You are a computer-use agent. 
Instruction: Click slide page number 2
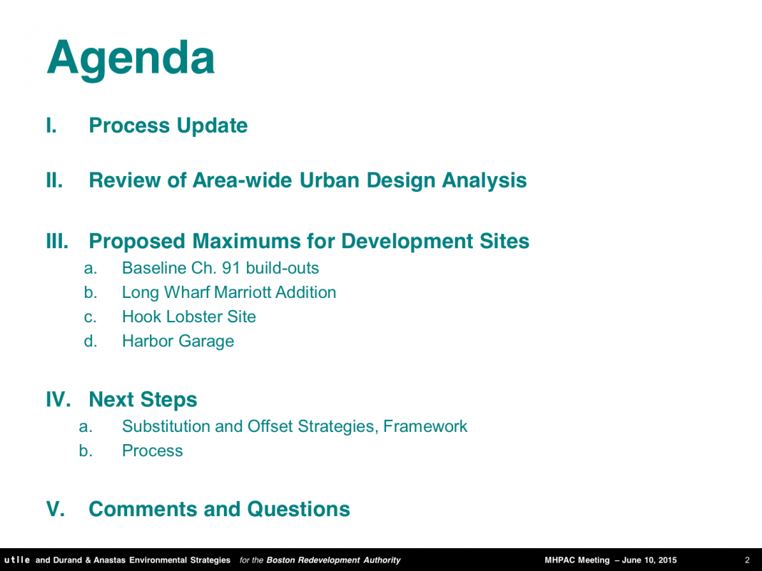(748, 560)
